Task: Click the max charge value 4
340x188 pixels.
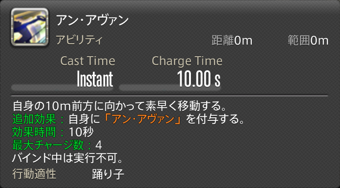Action: click(98, 146)
